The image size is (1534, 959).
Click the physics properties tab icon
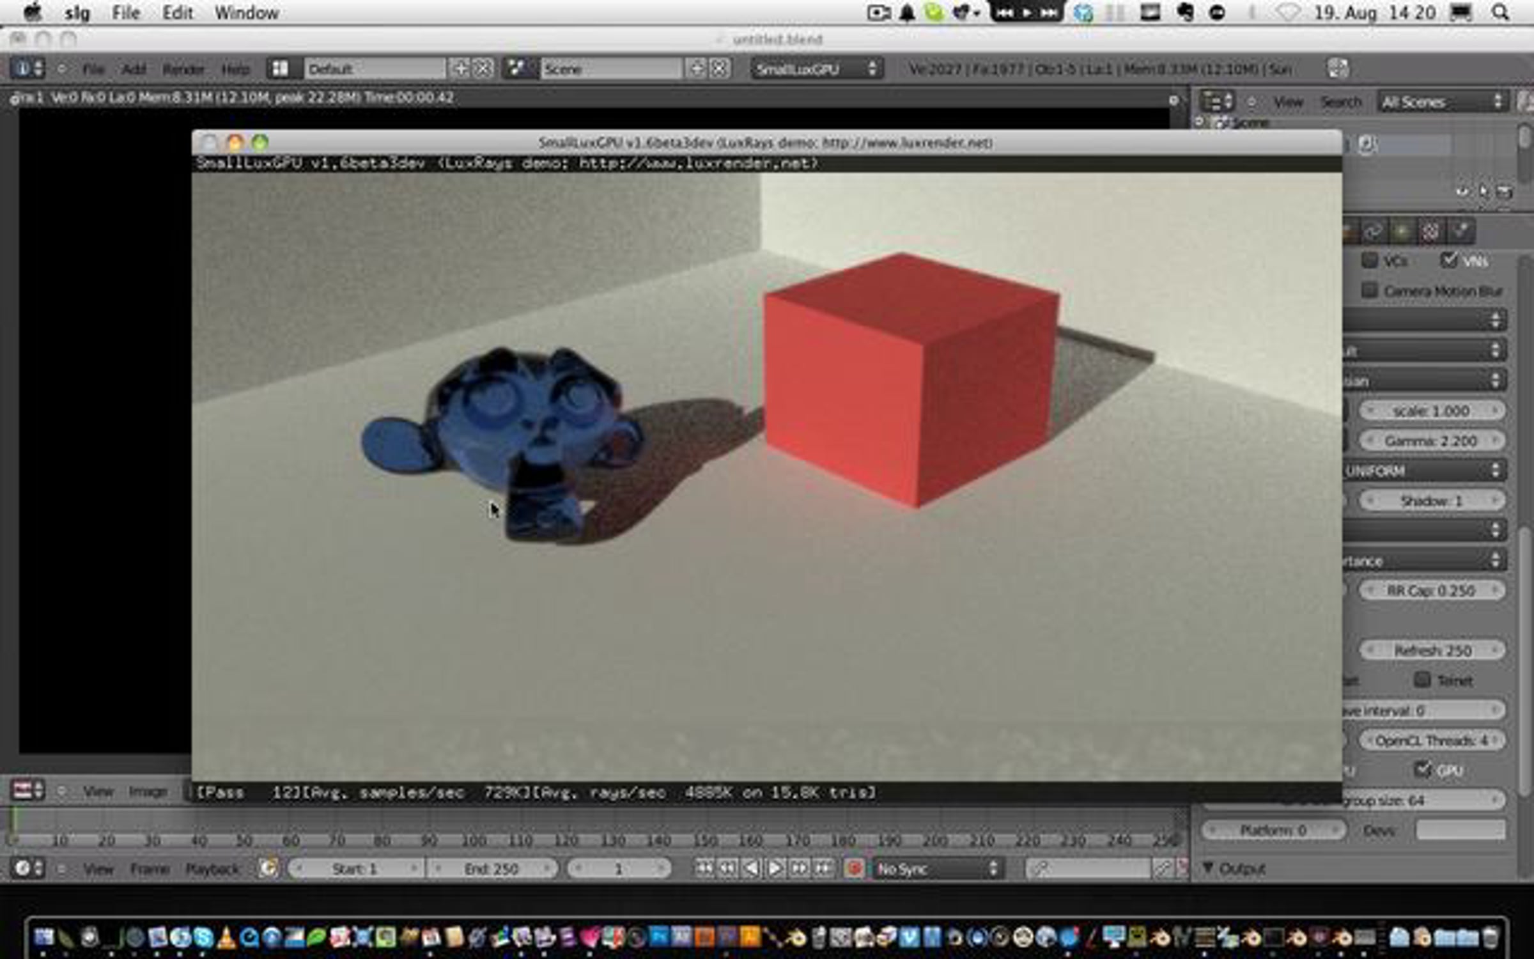point(1460,231)
